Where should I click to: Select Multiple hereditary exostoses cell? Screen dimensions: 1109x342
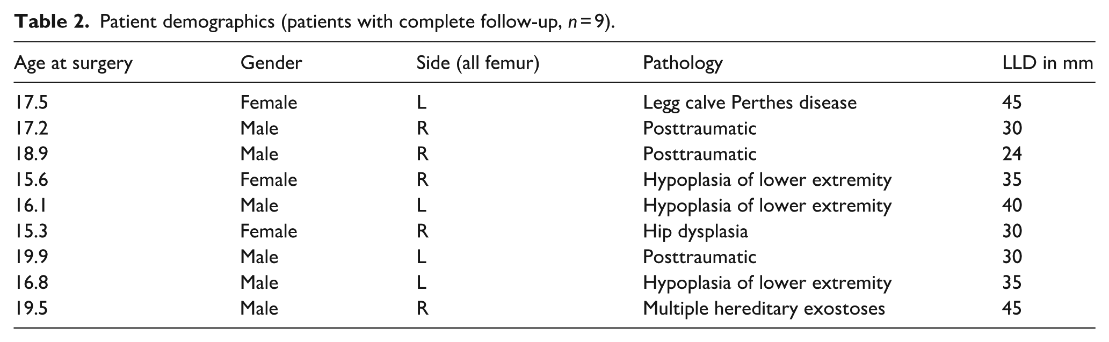pos(764,309)
